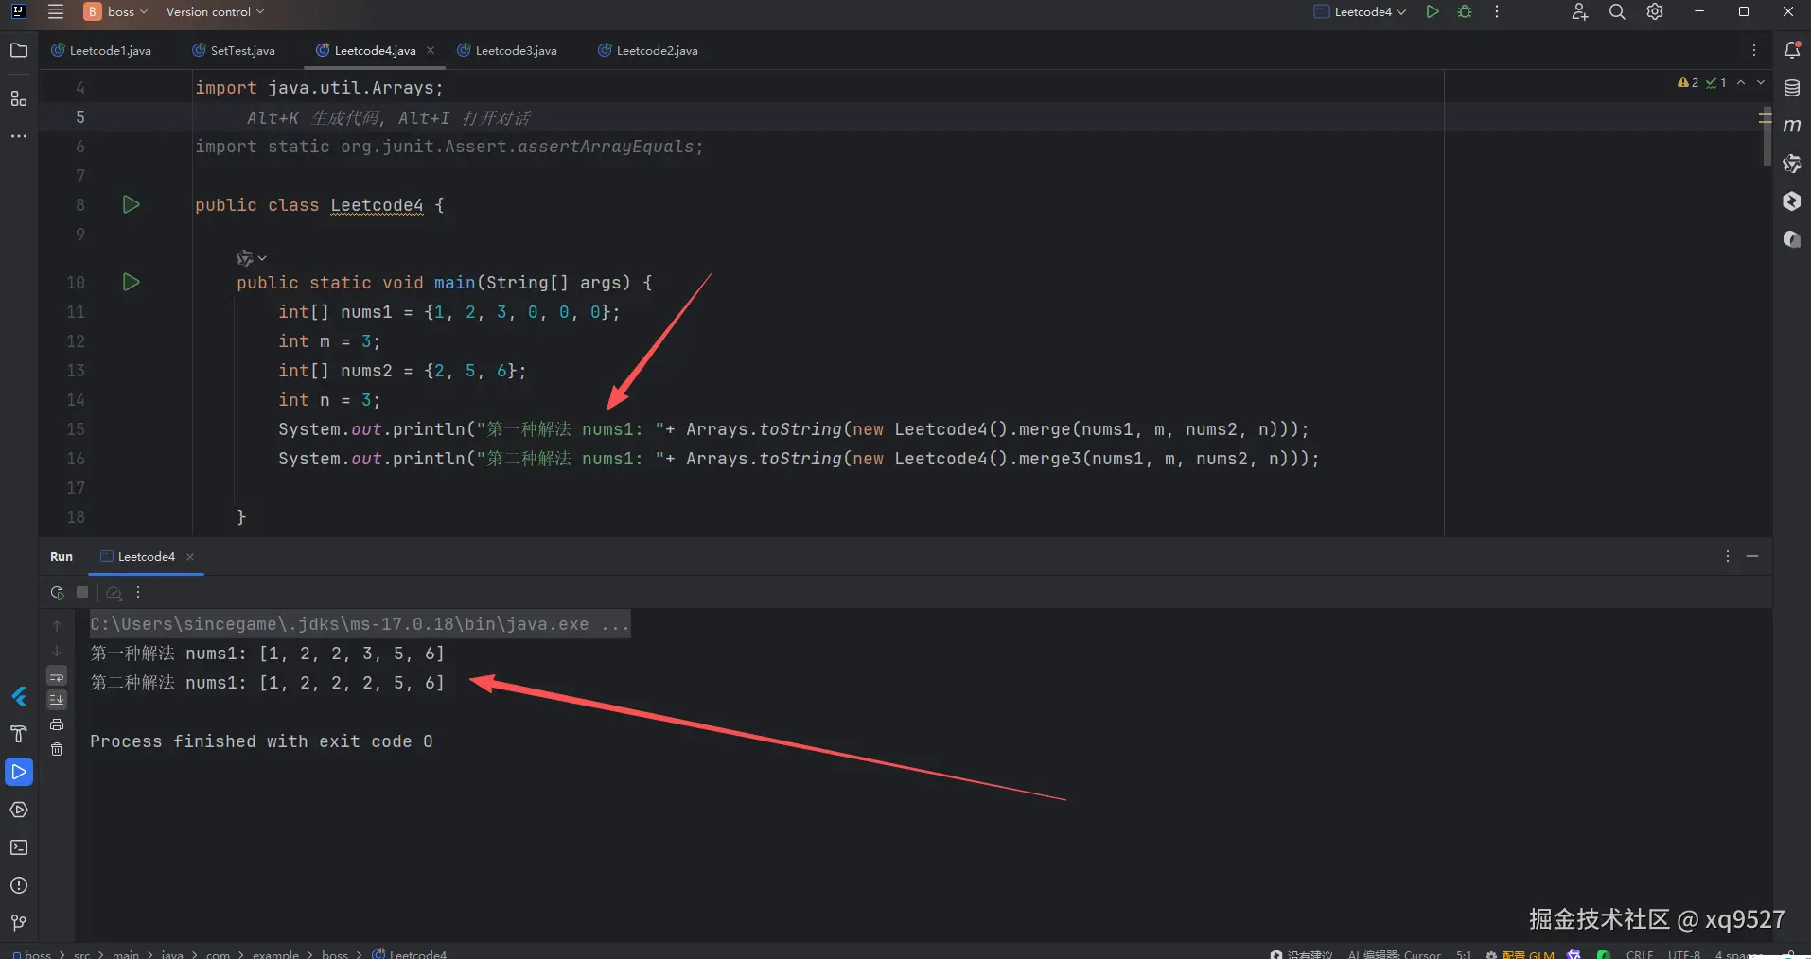The height and width of the screenshot is (959, 1811).
Task: Switch to Leetcode1.java tab
Action: (x=101, y=51)
